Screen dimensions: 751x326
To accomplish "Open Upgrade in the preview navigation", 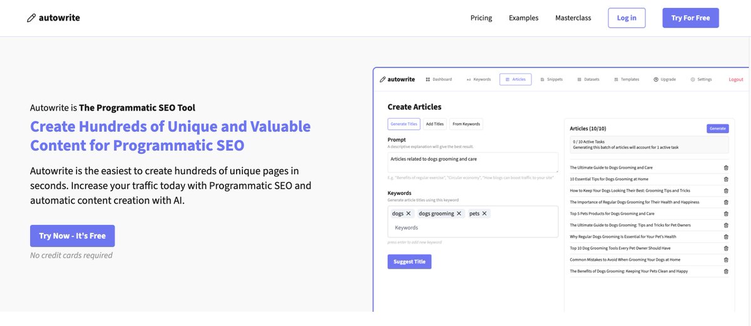I will tap(665, 79).
